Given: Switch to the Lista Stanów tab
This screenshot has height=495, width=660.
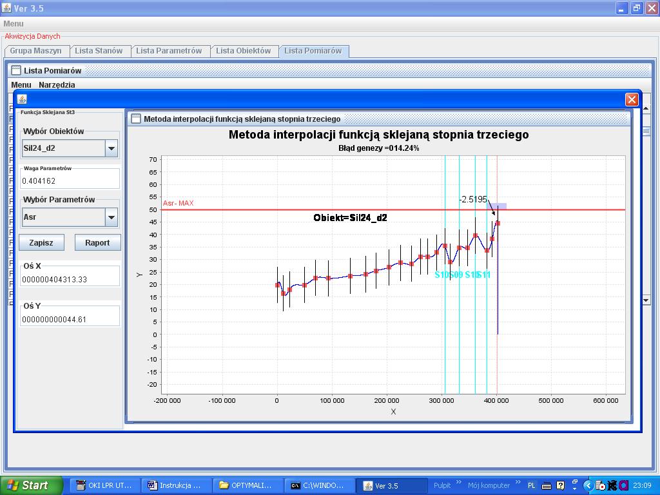Looking at the screenshot, I should [x=99, y=51].
